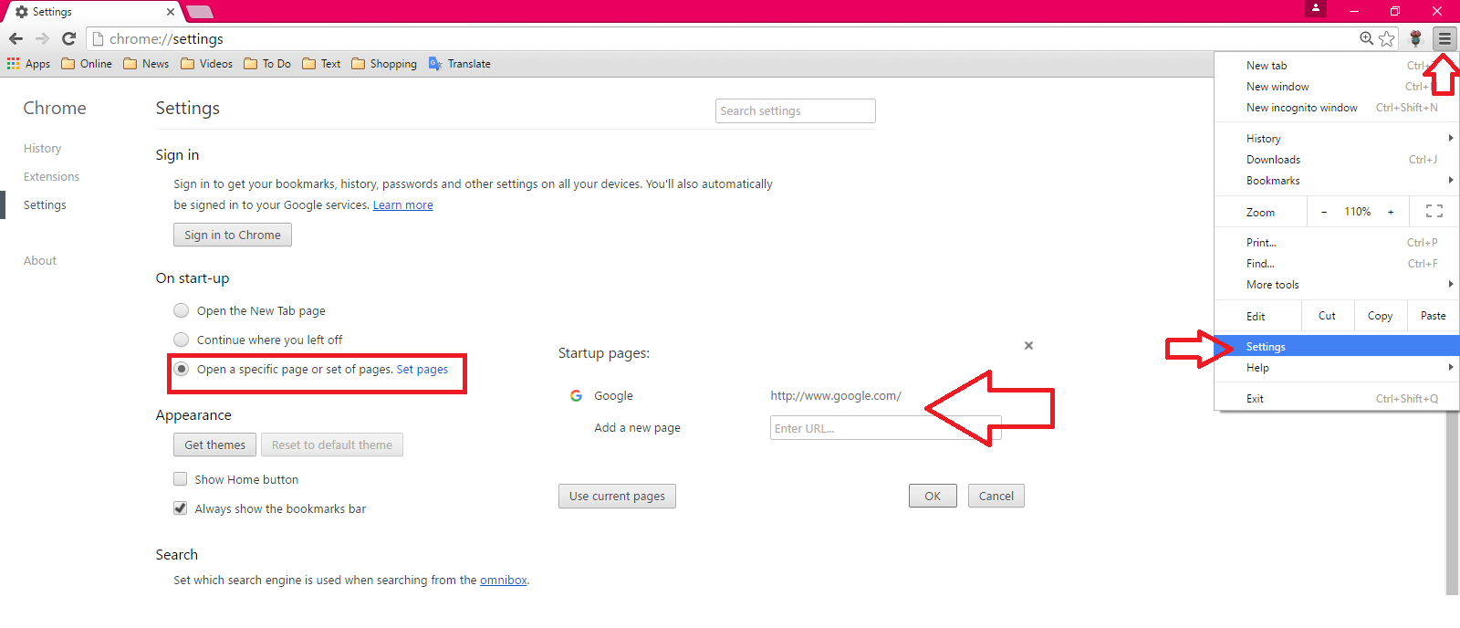Enable the Show Home button checkbox
The image size is (1460, 628).
coord(181,479)
